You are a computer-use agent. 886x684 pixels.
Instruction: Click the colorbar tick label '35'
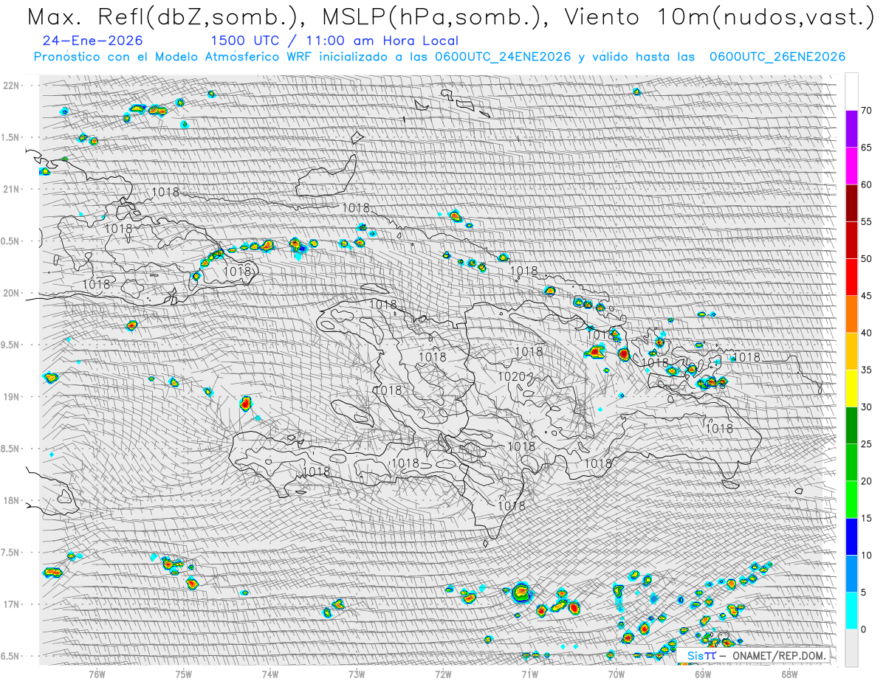click(x=867, y=370)
